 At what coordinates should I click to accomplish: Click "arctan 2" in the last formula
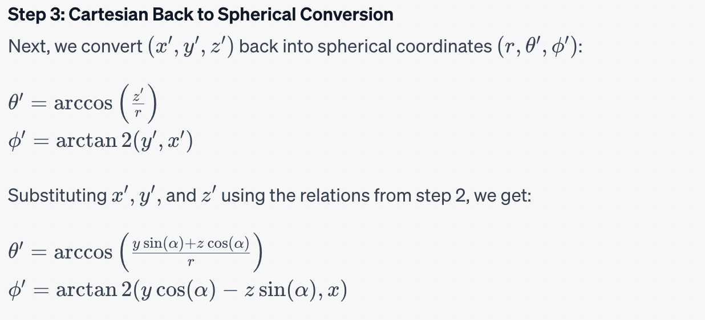pyautogui.click(x=95, y=290)
